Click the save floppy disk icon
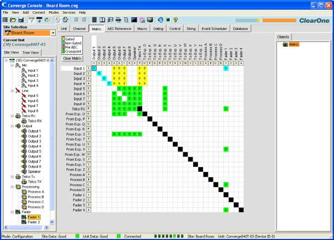This screenshot has width=334, height=240. pyautogui.click(x=21, y=20)
